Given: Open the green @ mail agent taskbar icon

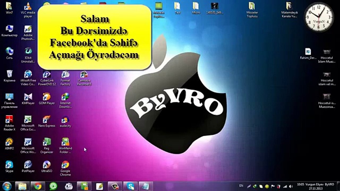Looking at the screenshot, I should tap(53, 186).
